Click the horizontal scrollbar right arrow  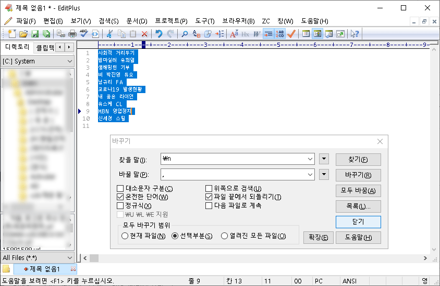tap(425, 258)
